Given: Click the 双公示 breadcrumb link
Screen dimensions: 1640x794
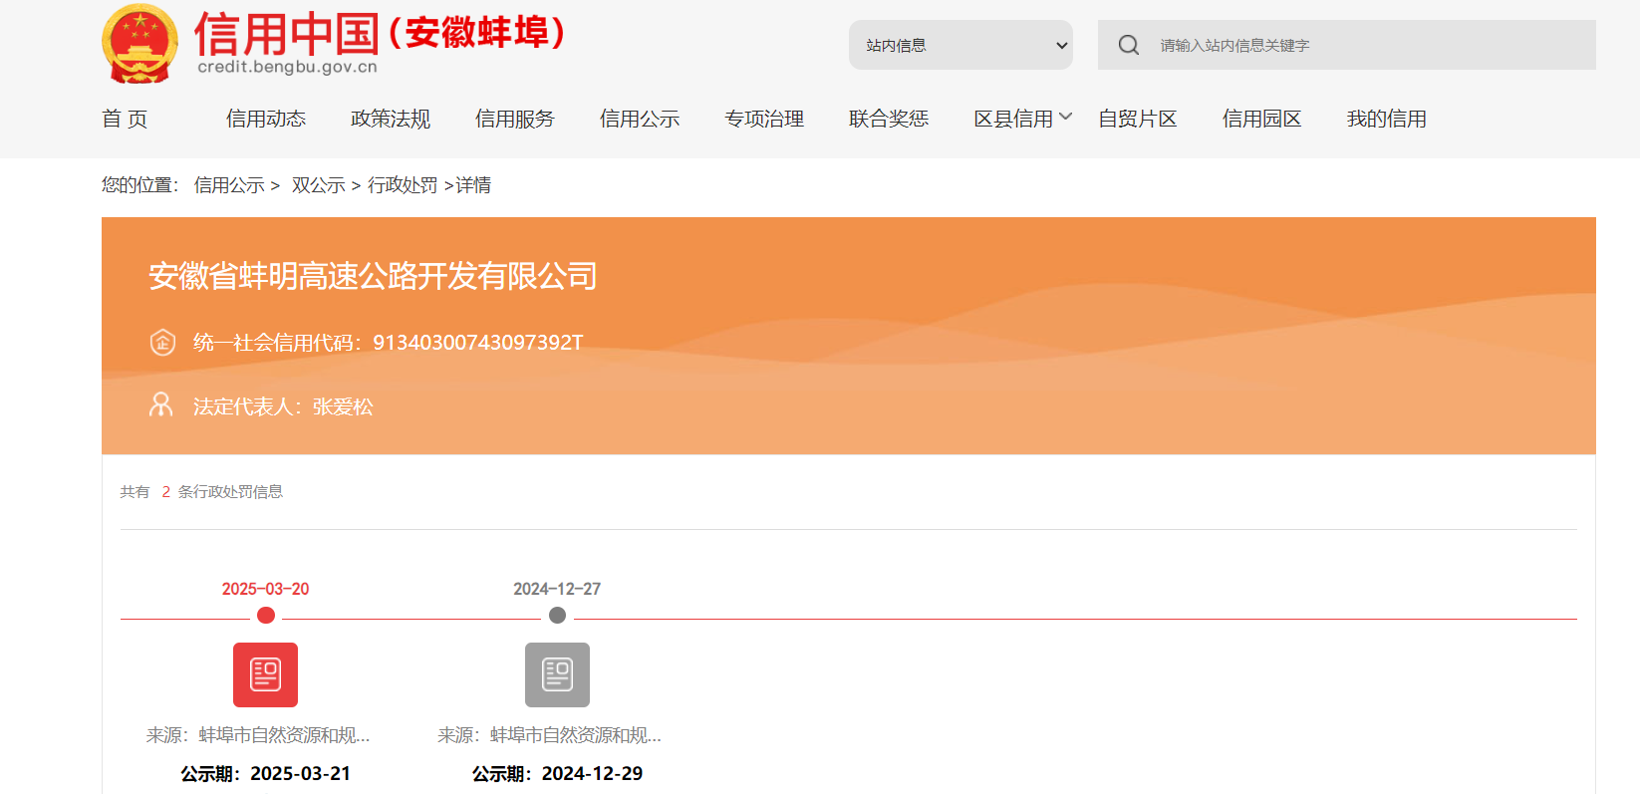Looking at the screenshot, I should pos(319,185).
